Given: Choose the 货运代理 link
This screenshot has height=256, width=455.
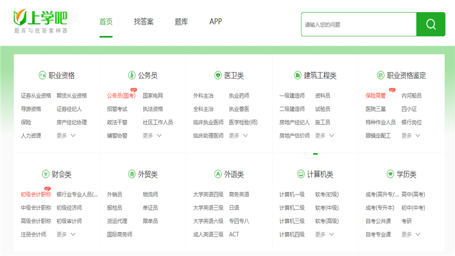Looking at the screenshot, I should 117,221.
